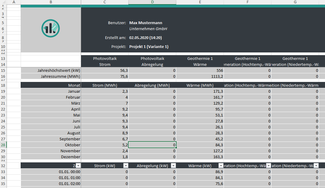
Task: Open filter dropdown for Wärme (kW)
Action: coord(221,166)
